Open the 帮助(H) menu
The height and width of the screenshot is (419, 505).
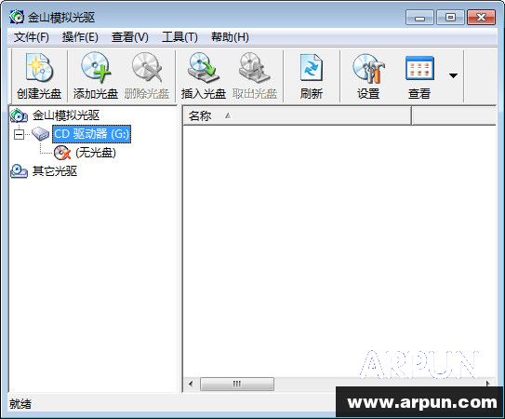tap(230, 37)
